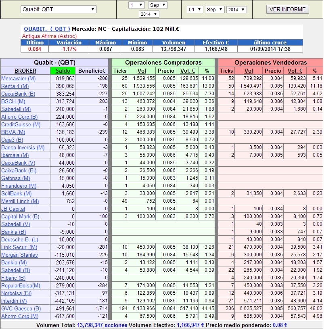
Task: Open the end day 01 dropdown
Action: (x=195, y=9)
